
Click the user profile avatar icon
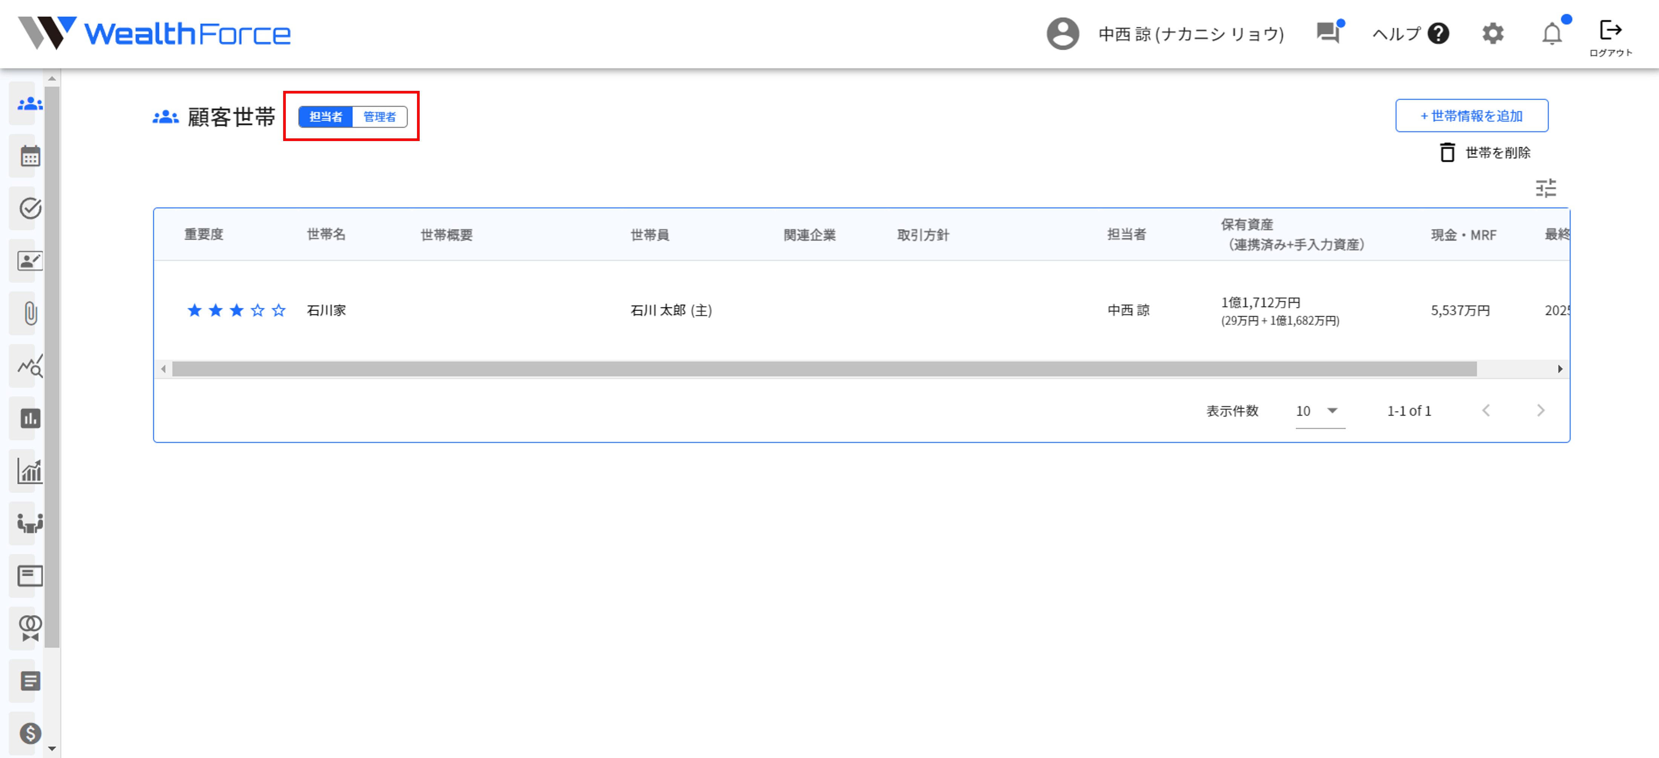1062,34
